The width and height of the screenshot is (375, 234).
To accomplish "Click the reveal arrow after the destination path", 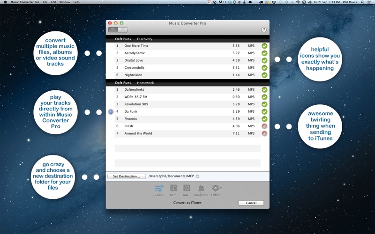I will tap(197, 176).
